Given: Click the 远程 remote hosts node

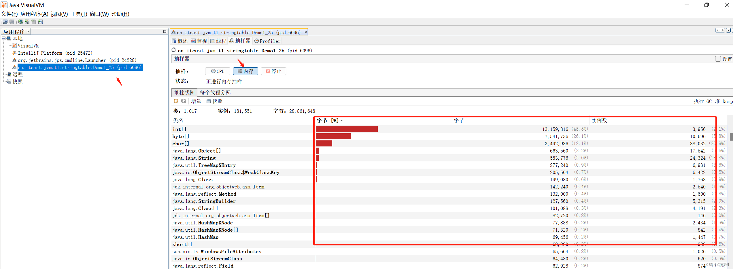Looking at the screenshot, I should 15,74.
